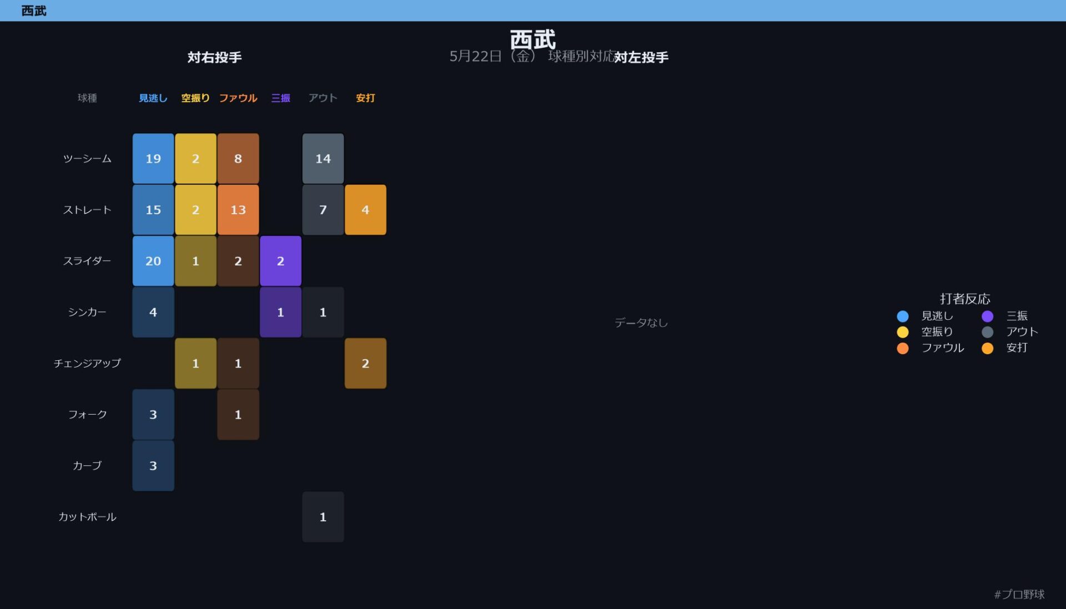
Task: Click the カットボール row label
Action: [87, 517]
